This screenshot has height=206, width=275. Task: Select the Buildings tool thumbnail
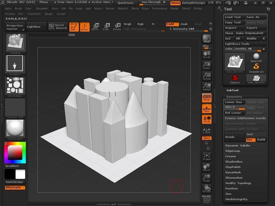click(x=16, y=44)
